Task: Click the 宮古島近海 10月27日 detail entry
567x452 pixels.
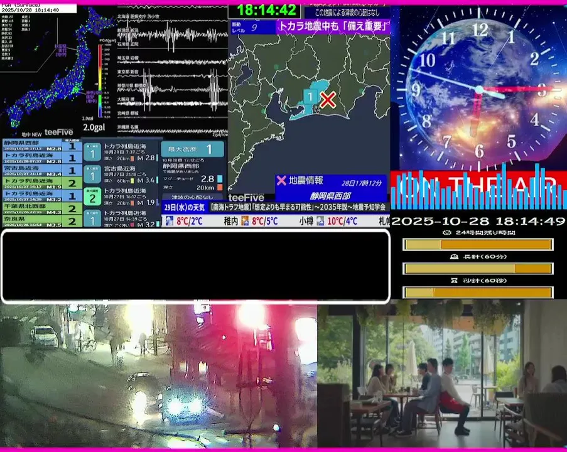Action: coord(121,175)
